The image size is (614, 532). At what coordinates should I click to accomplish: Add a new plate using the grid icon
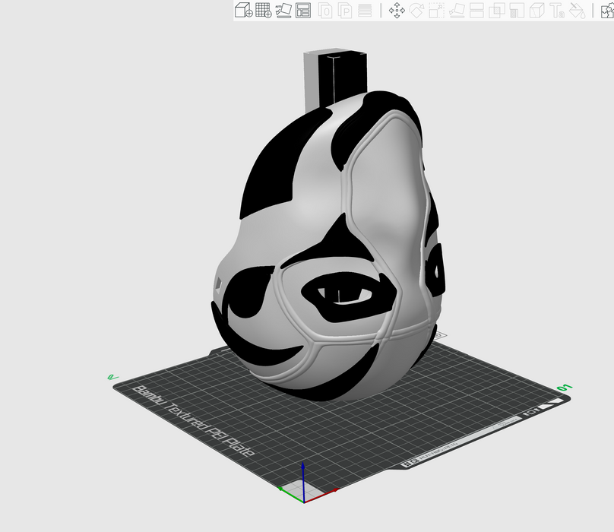(264, 10)
